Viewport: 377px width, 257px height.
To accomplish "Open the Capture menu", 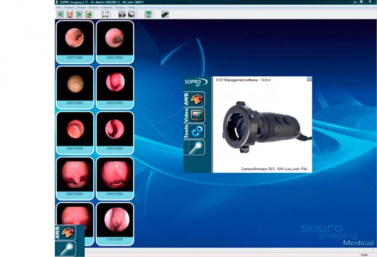I will coord(107,7).
